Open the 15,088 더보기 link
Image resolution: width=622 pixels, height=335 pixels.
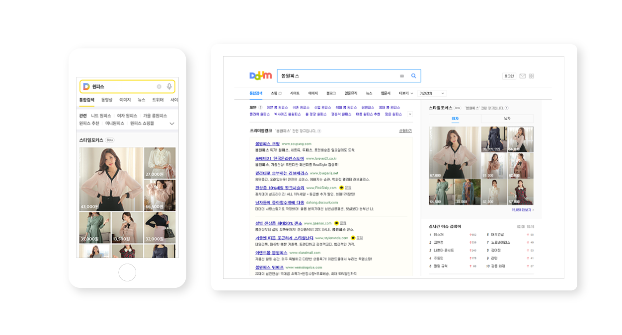[522, 210]
